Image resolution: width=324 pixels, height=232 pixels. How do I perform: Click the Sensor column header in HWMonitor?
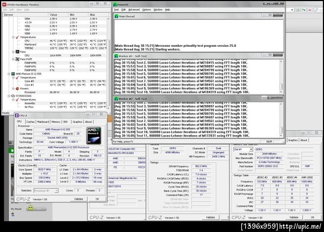tap(25, 15)
